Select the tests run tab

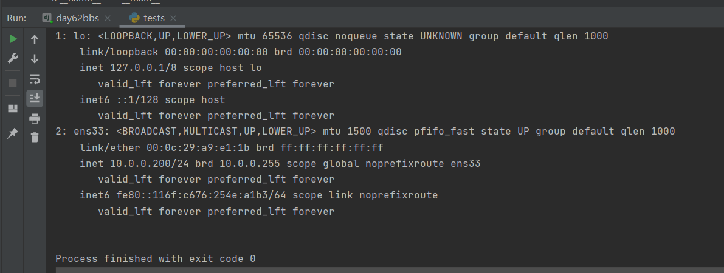point(154,18)
